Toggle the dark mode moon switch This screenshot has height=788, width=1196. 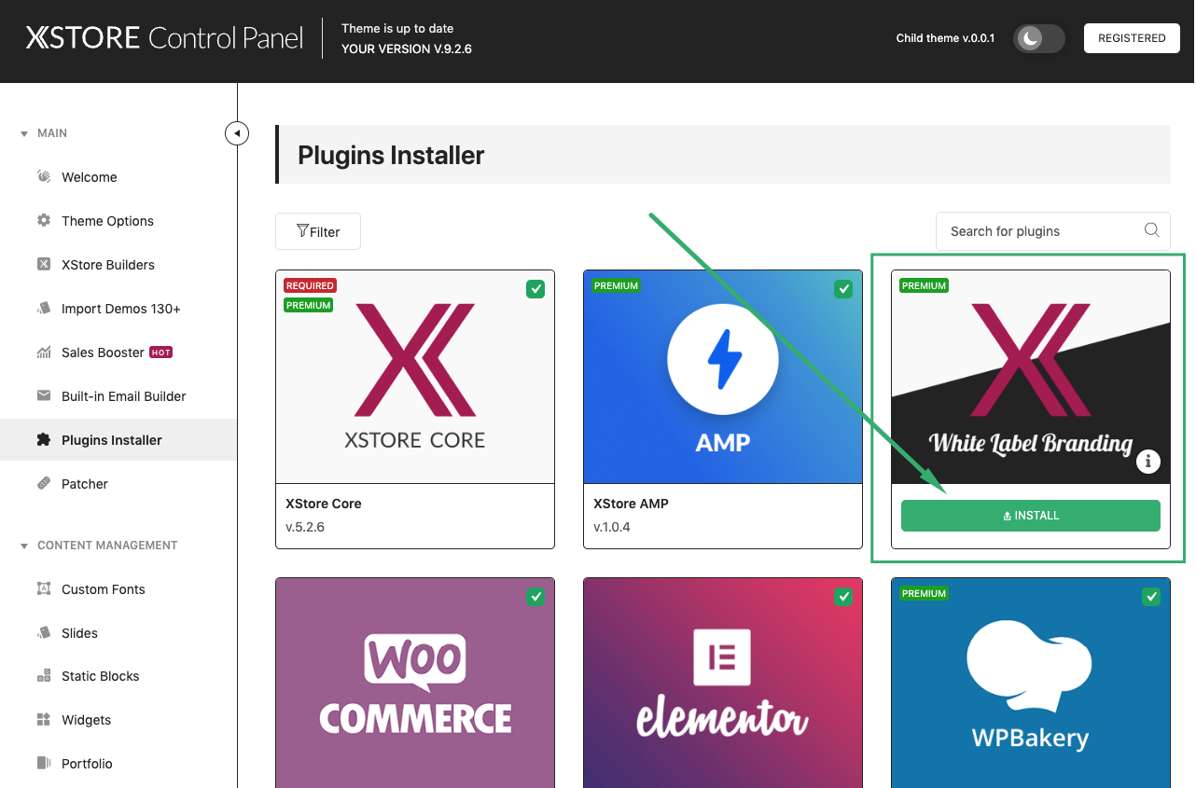point(1039,38)
